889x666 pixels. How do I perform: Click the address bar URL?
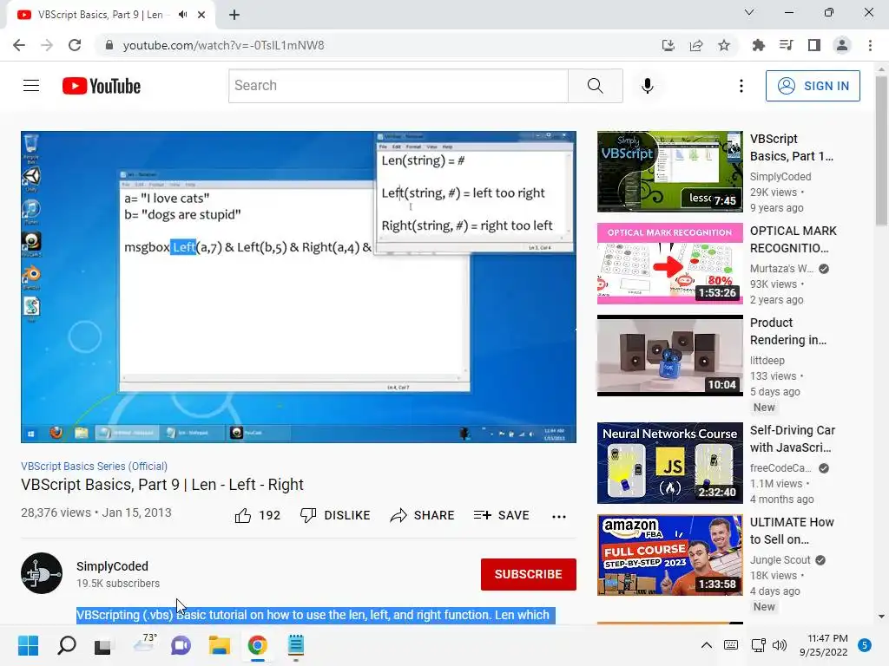tap(223, 45)
